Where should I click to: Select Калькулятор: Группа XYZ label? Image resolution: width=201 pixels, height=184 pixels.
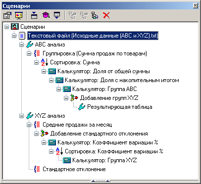[x=104, y=160]
